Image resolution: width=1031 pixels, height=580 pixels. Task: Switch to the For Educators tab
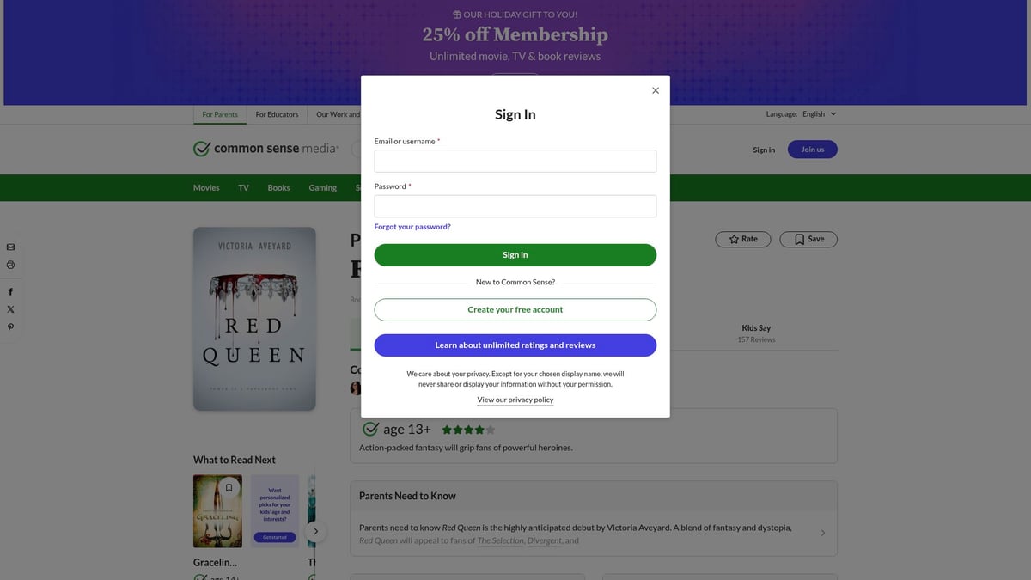click(277, 114)
